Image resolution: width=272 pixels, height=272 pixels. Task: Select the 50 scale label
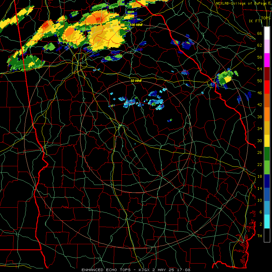tap(260, 81)
